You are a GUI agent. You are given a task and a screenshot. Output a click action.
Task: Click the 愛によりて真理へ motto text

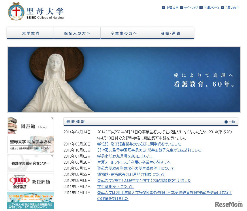click(x=203, y=75)
